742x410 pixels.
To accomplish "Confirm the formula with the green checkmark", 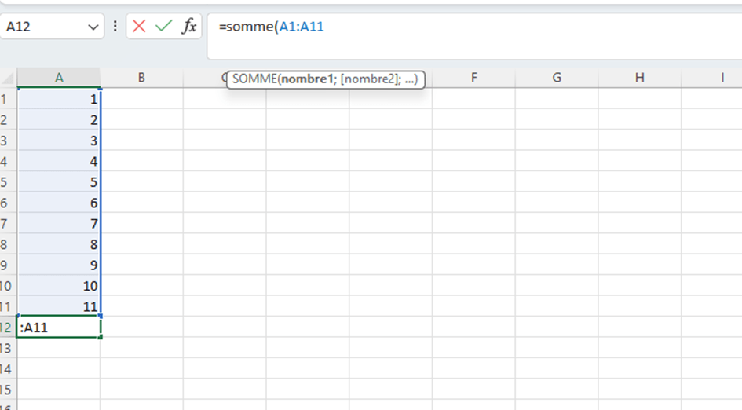I will pos(163,26).
